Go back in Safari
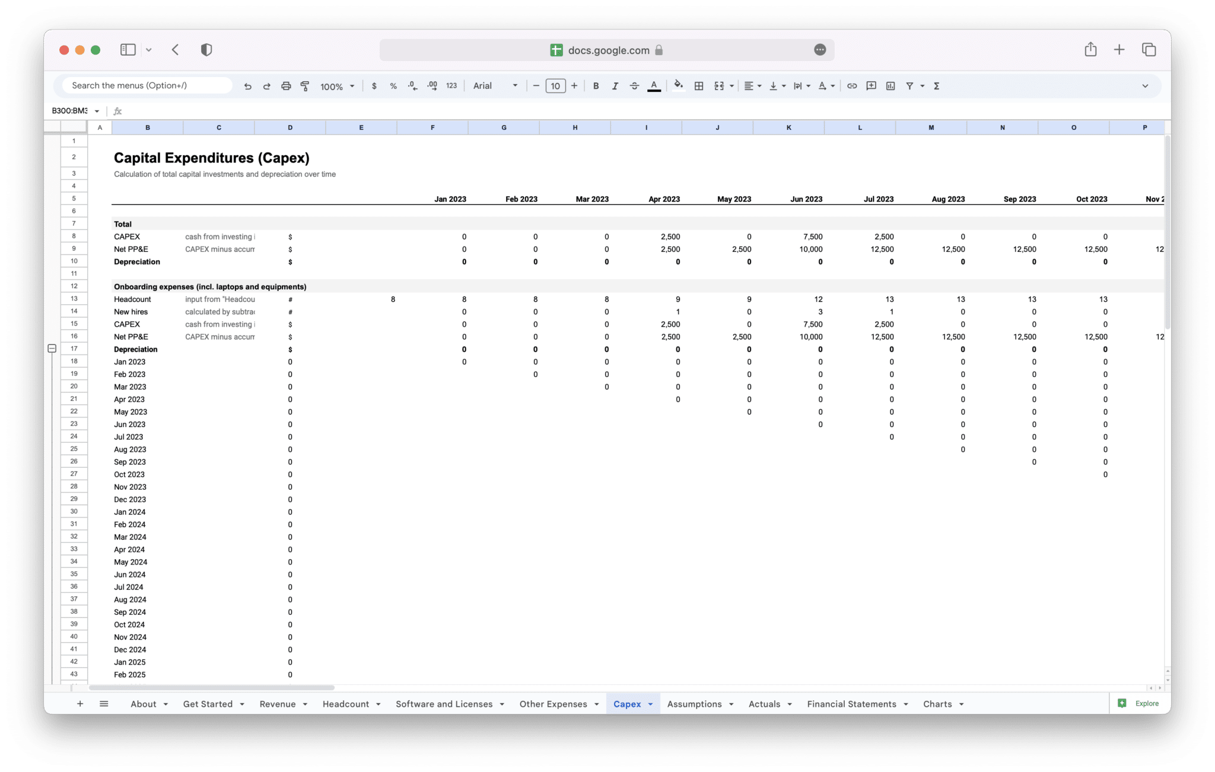The image size is (1215, 772). tap(176, 50)
